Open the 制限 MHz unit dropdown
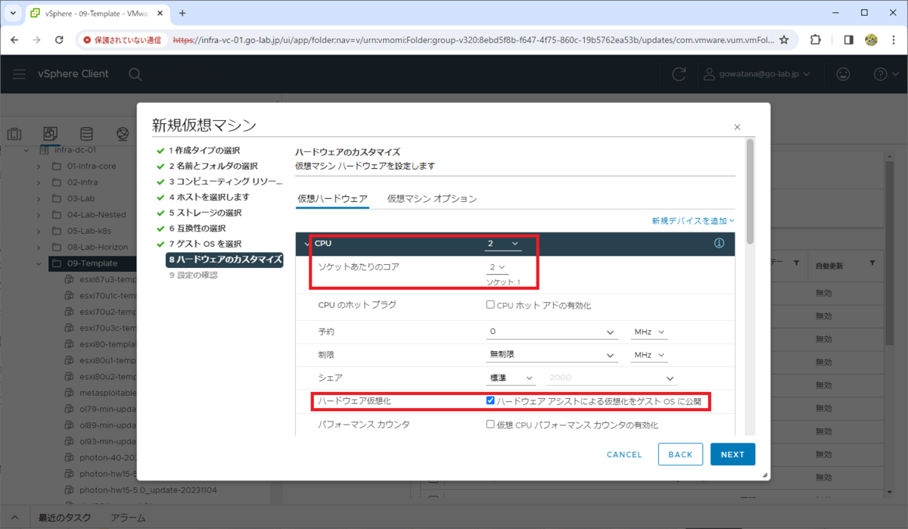908x529 pixels. [649, 355]
